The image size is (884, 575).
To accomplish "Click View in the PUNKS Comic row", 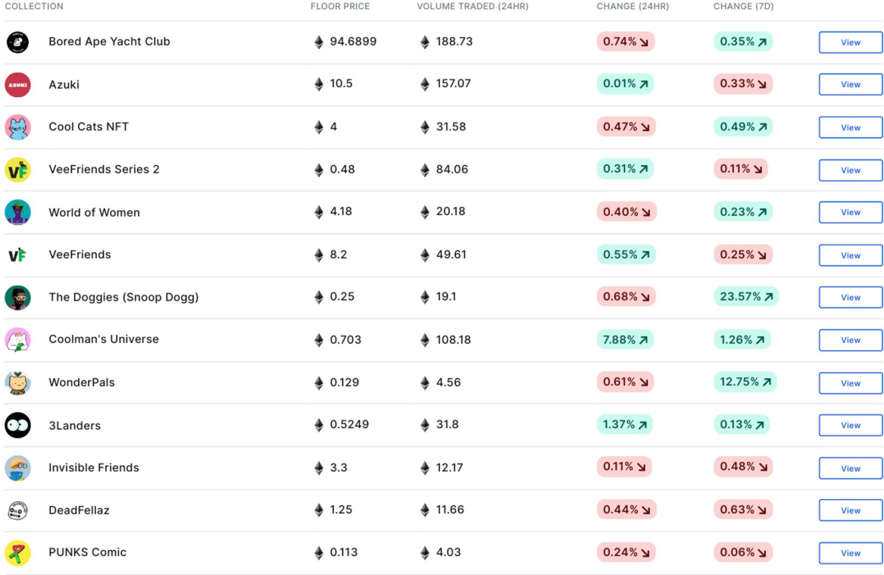I will (x=850, y=554).
